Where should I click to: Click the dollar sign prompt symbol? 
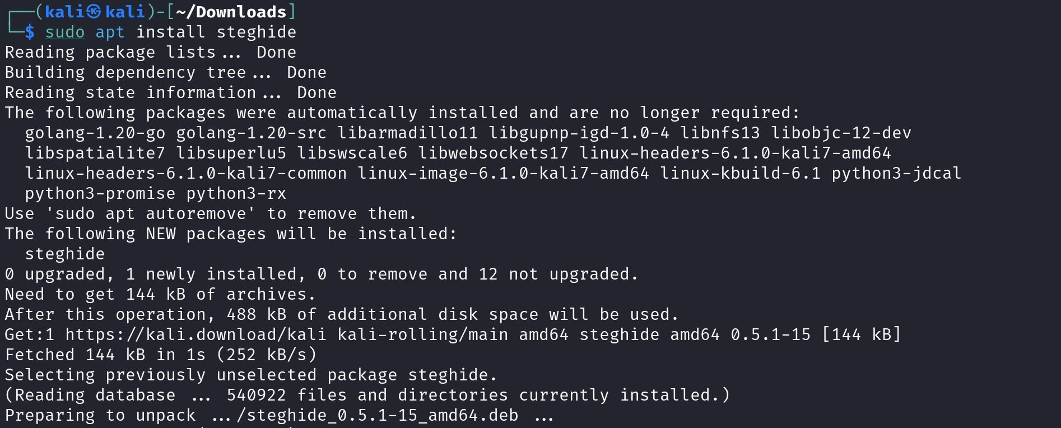coord(30,32)
